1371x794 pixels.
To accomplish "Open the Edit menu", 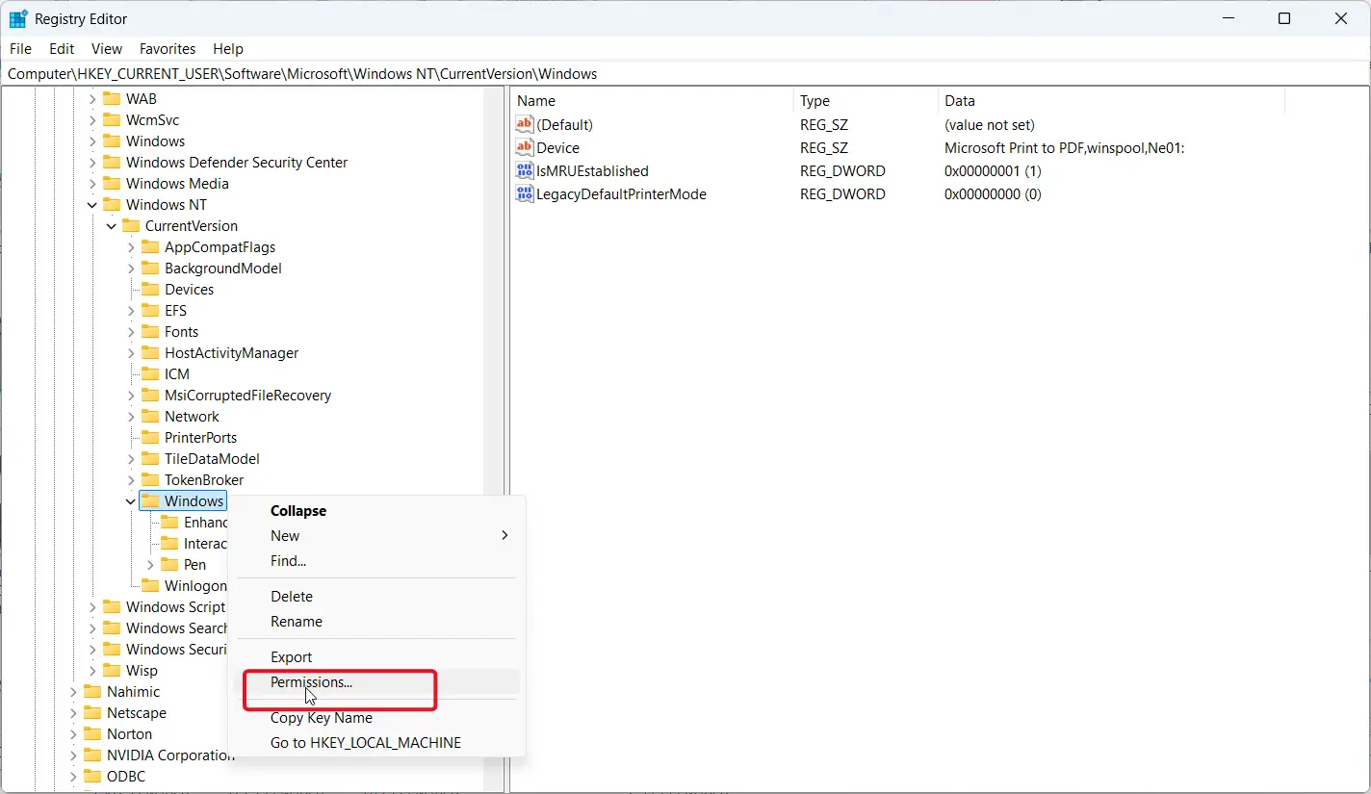I will [x=62, y=48].
